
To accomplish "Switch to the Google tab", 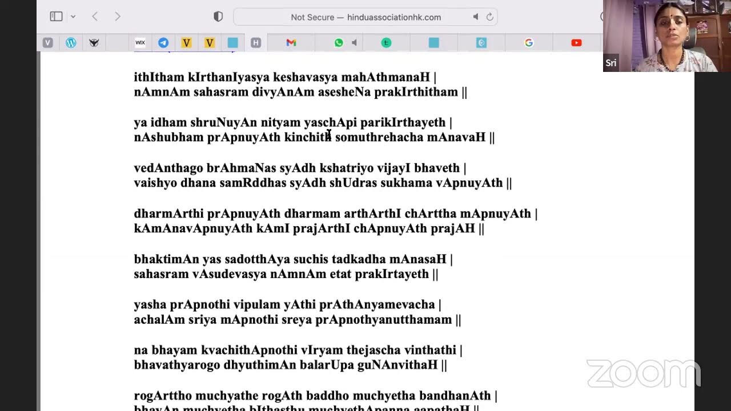I will 529,43.
